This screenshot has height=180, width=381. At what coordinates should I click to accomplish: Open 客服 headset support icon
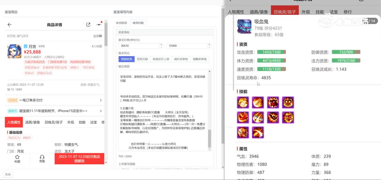(x=42, y=159)
